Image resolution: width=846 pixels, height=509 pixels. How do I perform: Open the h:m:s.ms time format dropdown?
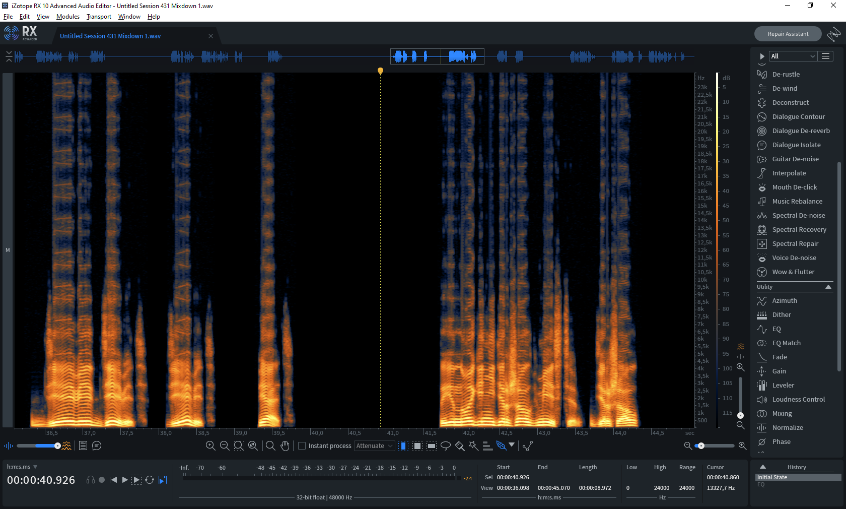(x=22, y=467)
